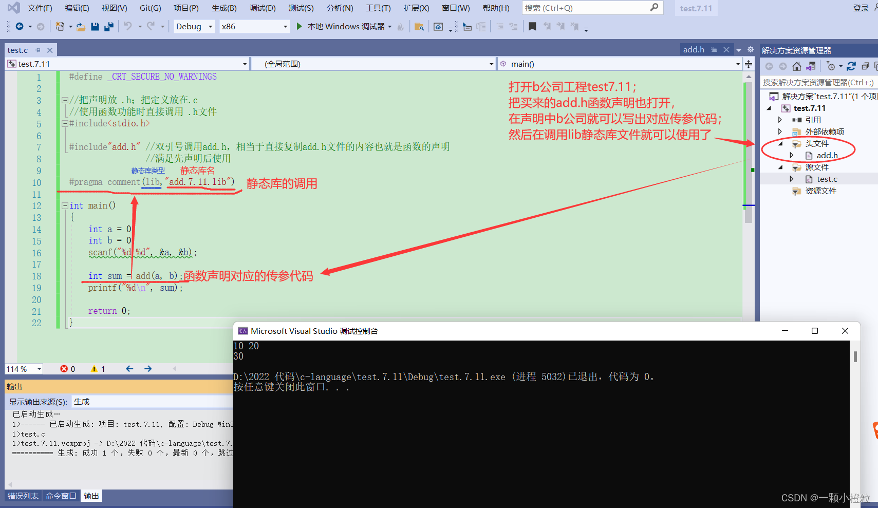Click the Solution Explorer home icon
878x508 pixels.
pos(797,66)
